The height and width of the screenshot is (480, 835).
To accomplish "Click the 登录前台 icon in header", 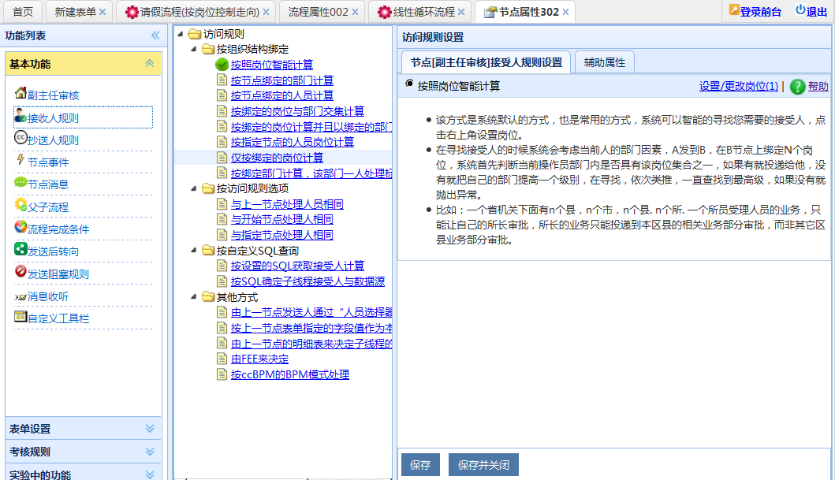I will point(734,9).
